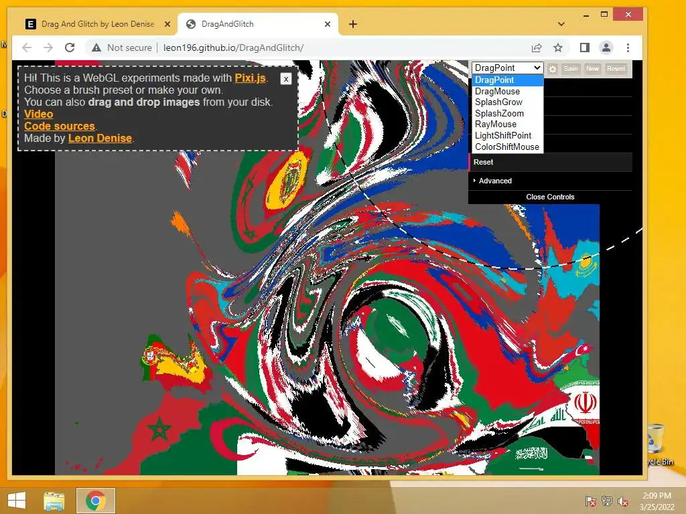
Task: Go forward in browser history
Action: tap(48, 48)
